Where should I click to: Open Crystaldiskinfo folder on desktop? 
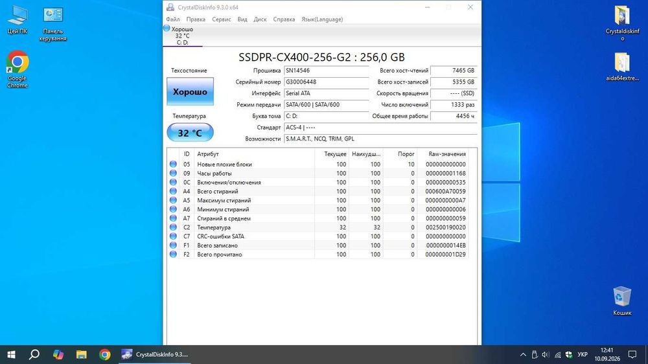coord(622,23)
